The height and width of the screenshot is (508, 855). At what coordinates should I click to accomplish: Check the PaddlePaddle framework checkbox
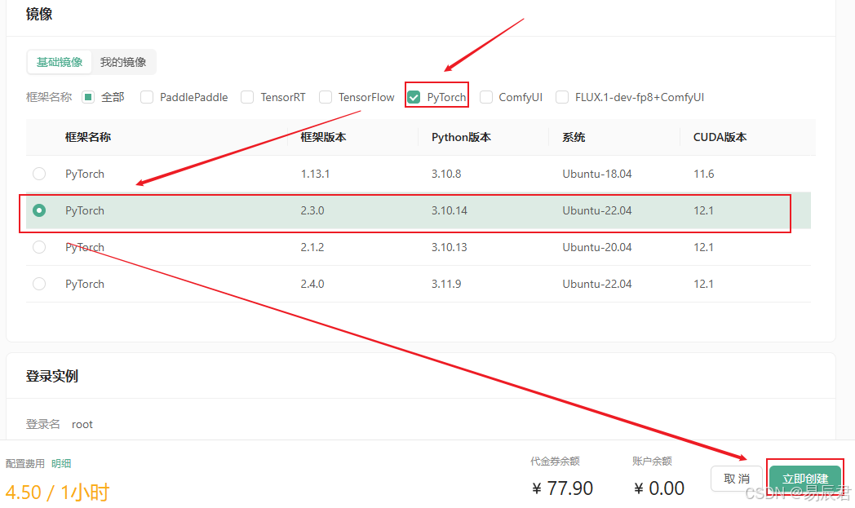point(147,97)
